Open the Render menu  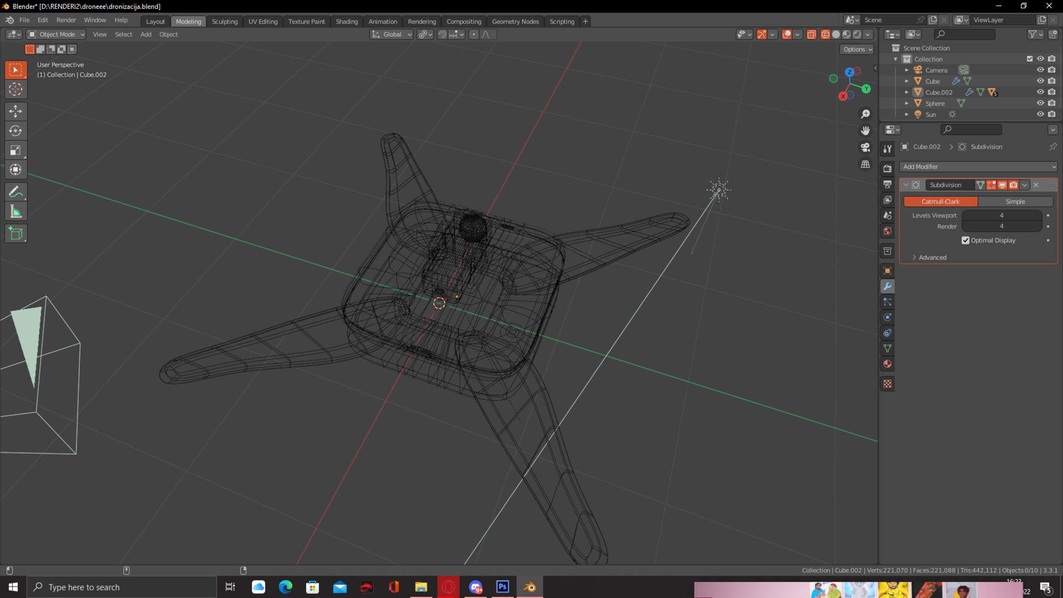[x=66, y=20]
